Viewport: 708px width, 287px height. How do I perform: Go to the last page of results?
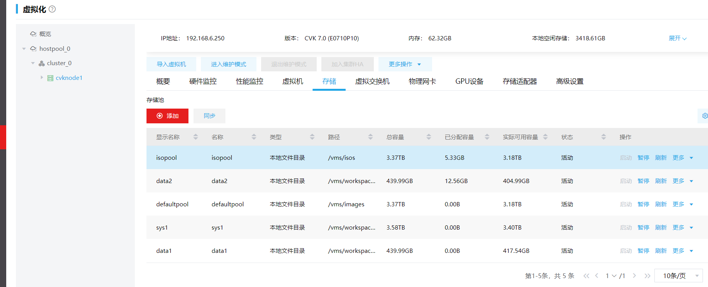tap(647, 276)
